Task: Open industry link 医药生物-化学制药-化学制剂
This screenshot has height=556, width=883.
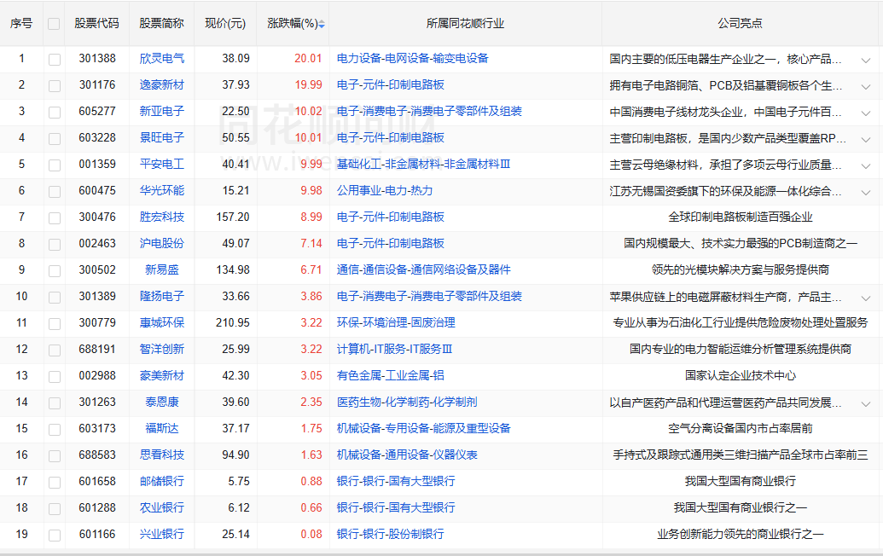Action: click(x=407, y=402)
